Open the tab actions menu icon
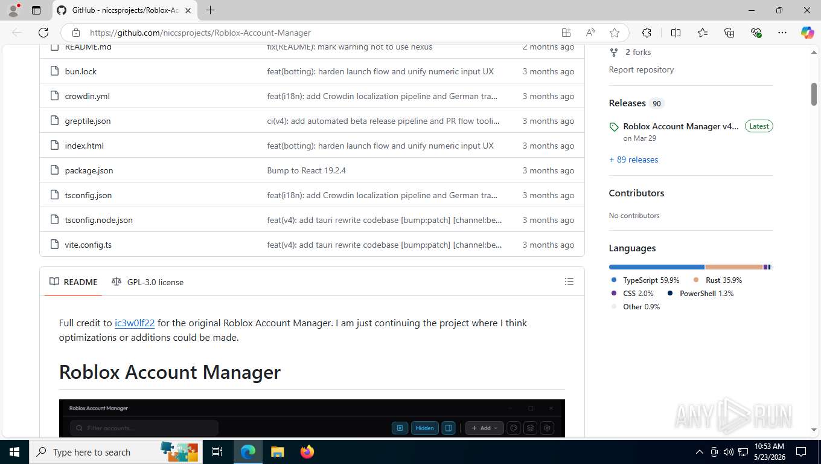This screenshot has height=464, width=821. click(x=36, y=10)
